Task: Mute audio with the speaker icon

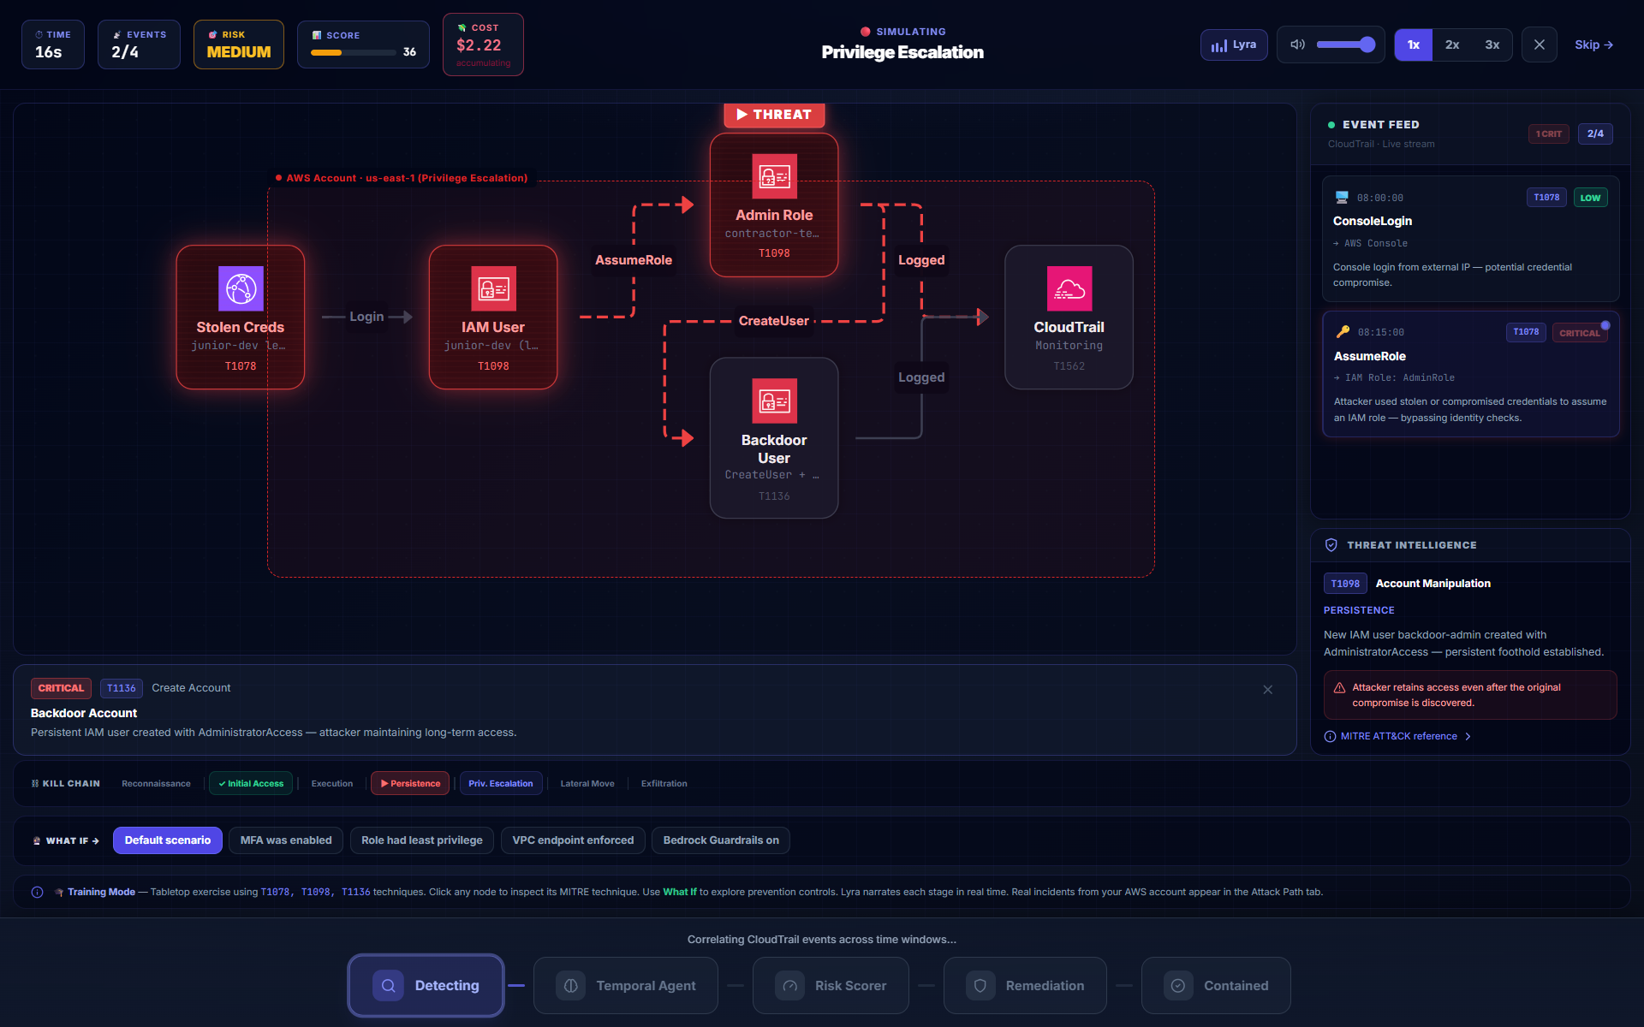Action: [1297, 45]
